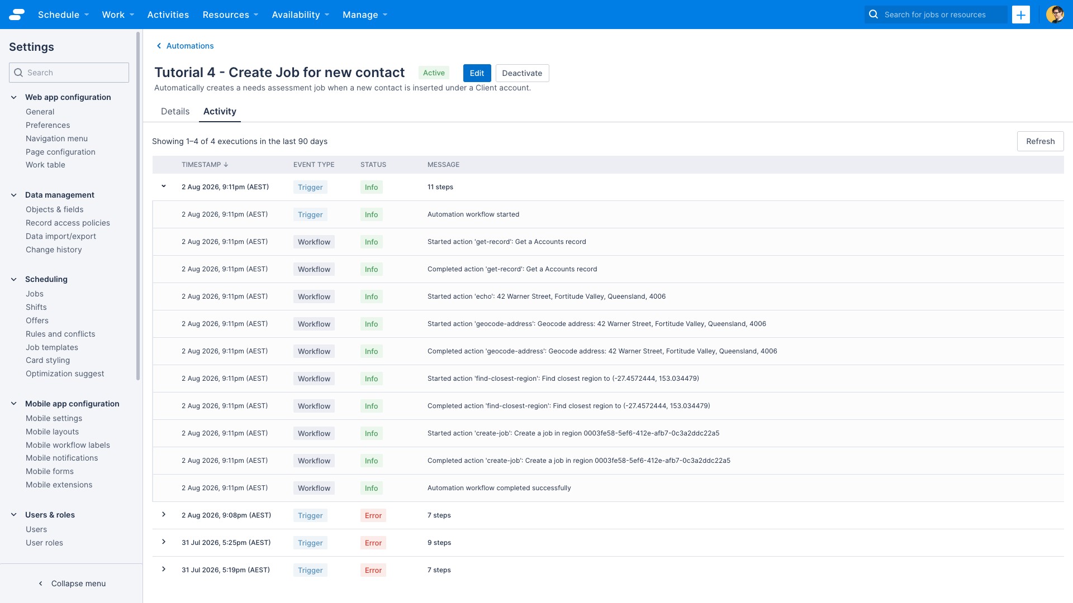Open Job templates
Image resolution: width=1073 pixels, height=603 pixels.
pyautogui.click(x=52, y=347)
